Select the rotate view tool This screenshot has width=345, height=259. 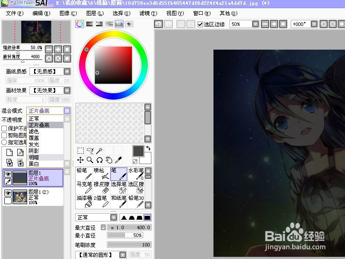click(100, 160)
